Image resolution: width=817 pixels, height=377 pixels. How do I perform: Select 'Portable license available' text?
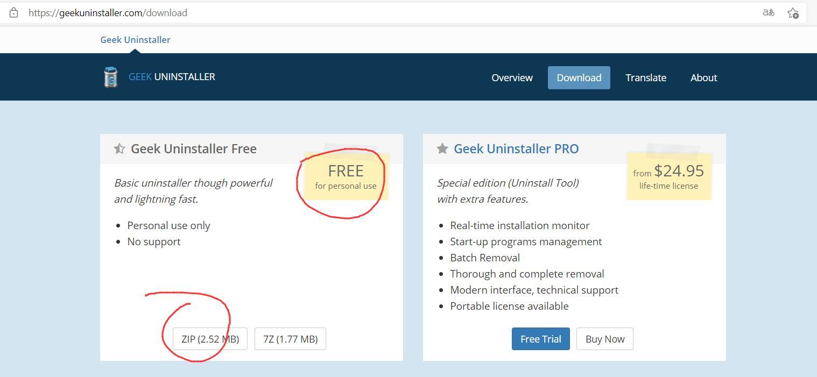[509, 306]
